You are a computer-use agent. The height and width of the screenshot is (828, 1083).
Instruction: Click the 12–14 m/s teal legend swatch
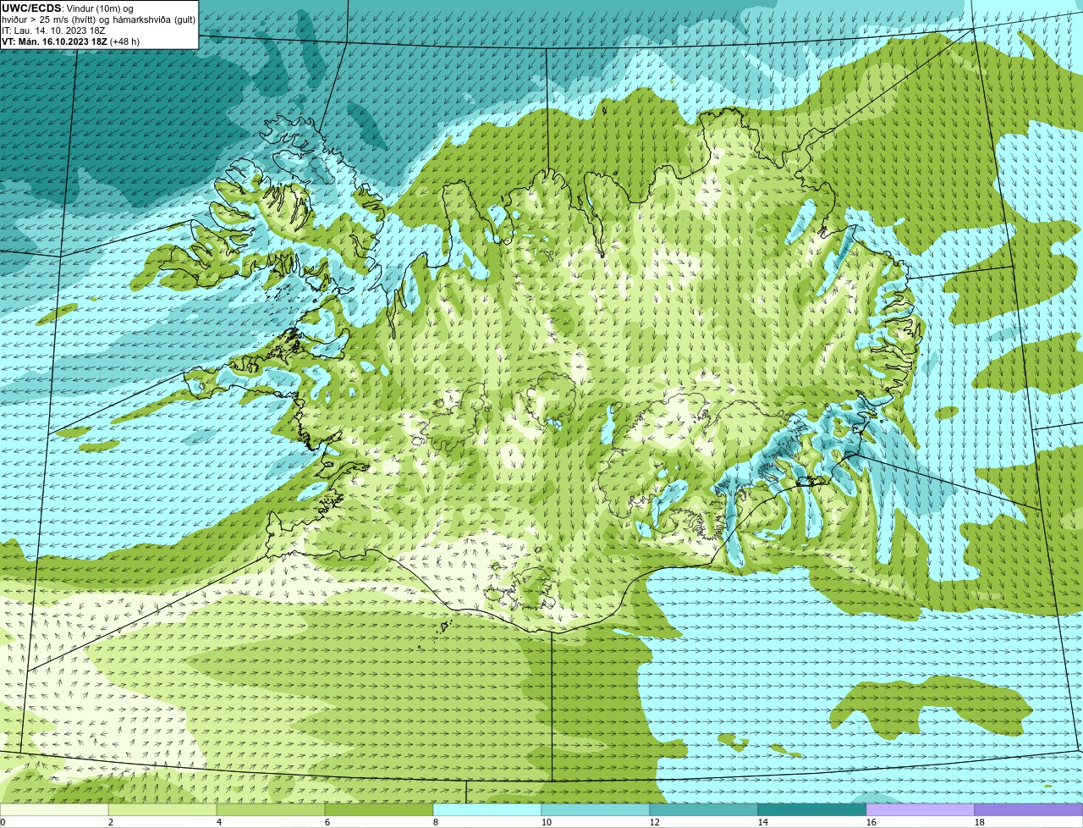704,809
